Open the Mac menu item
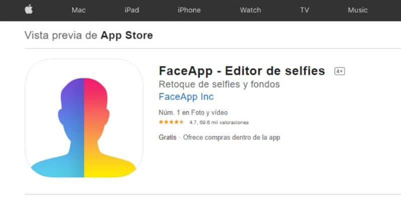Image resolution: width=401 pixels, height=203 pixels. [79, 10]
